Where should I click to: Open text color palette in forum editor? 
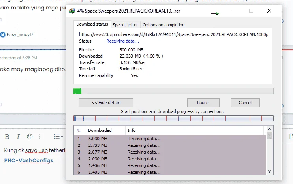pos(30,137)
